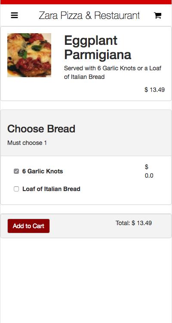The width and height of the screenshot is (172, 323).
Task: Click the word Parmigiana in the title
Action: tap(98, 54)
